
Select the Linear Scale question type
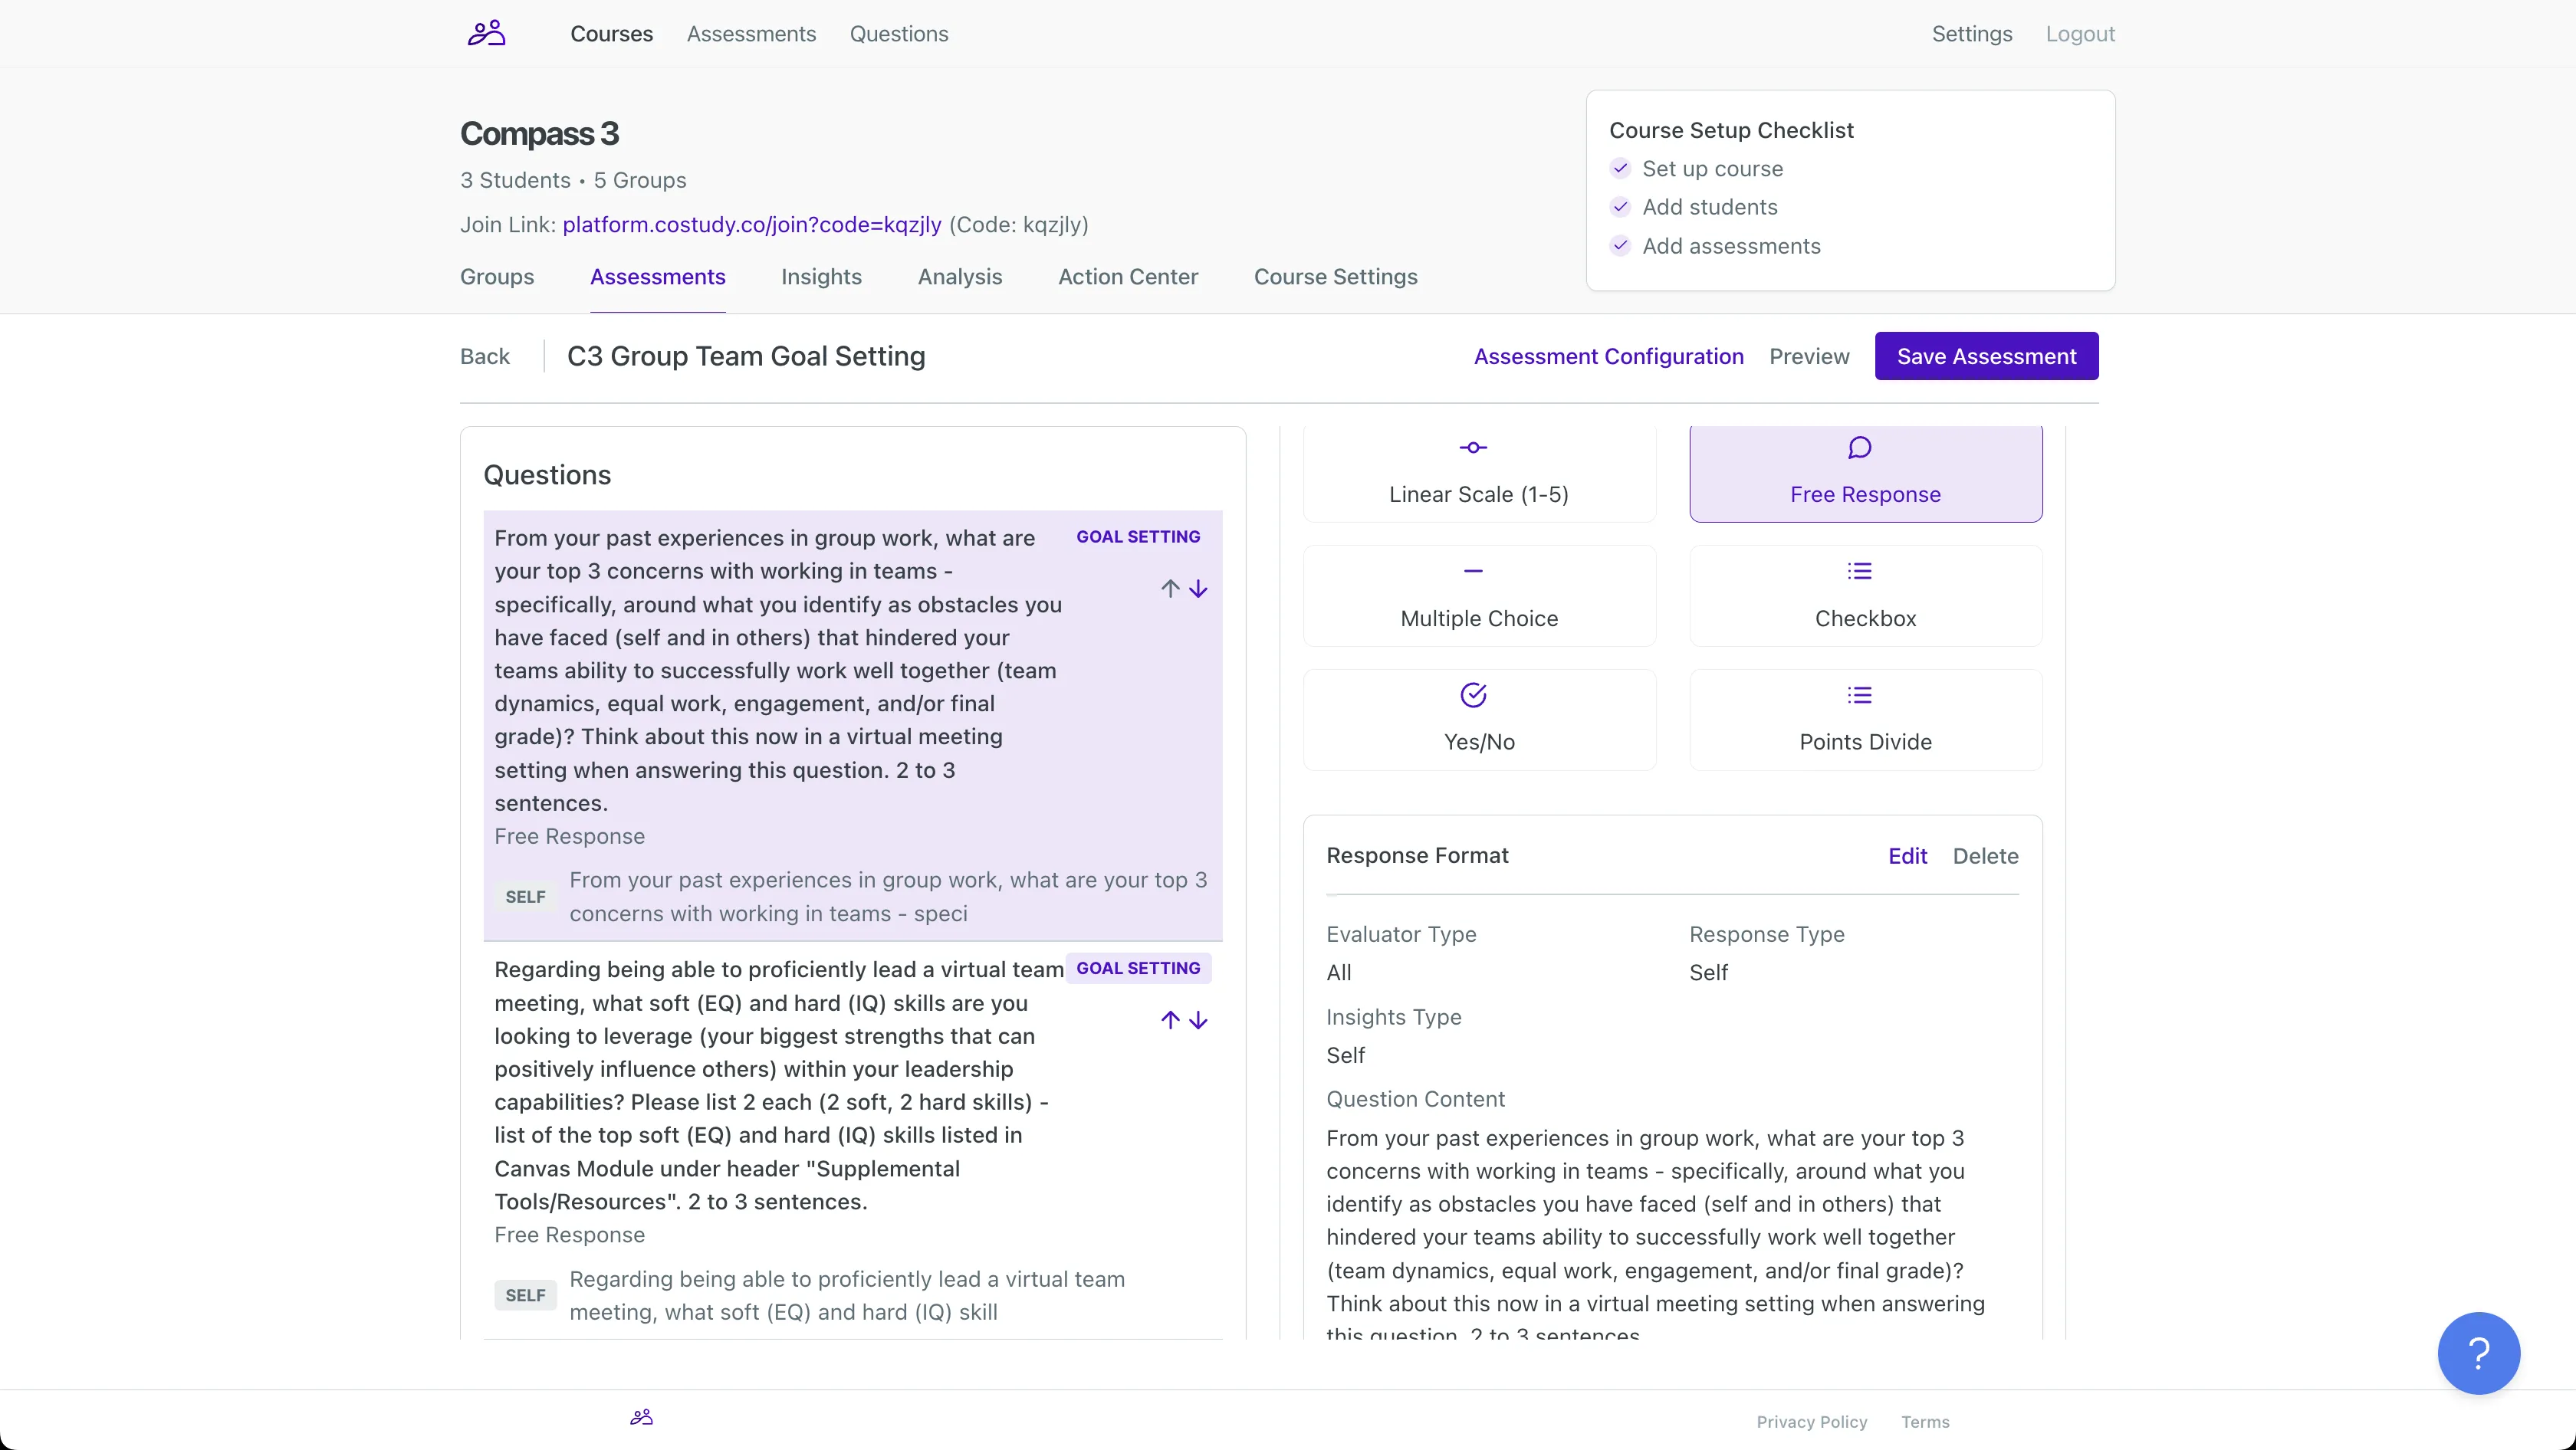pos(1477,471)
